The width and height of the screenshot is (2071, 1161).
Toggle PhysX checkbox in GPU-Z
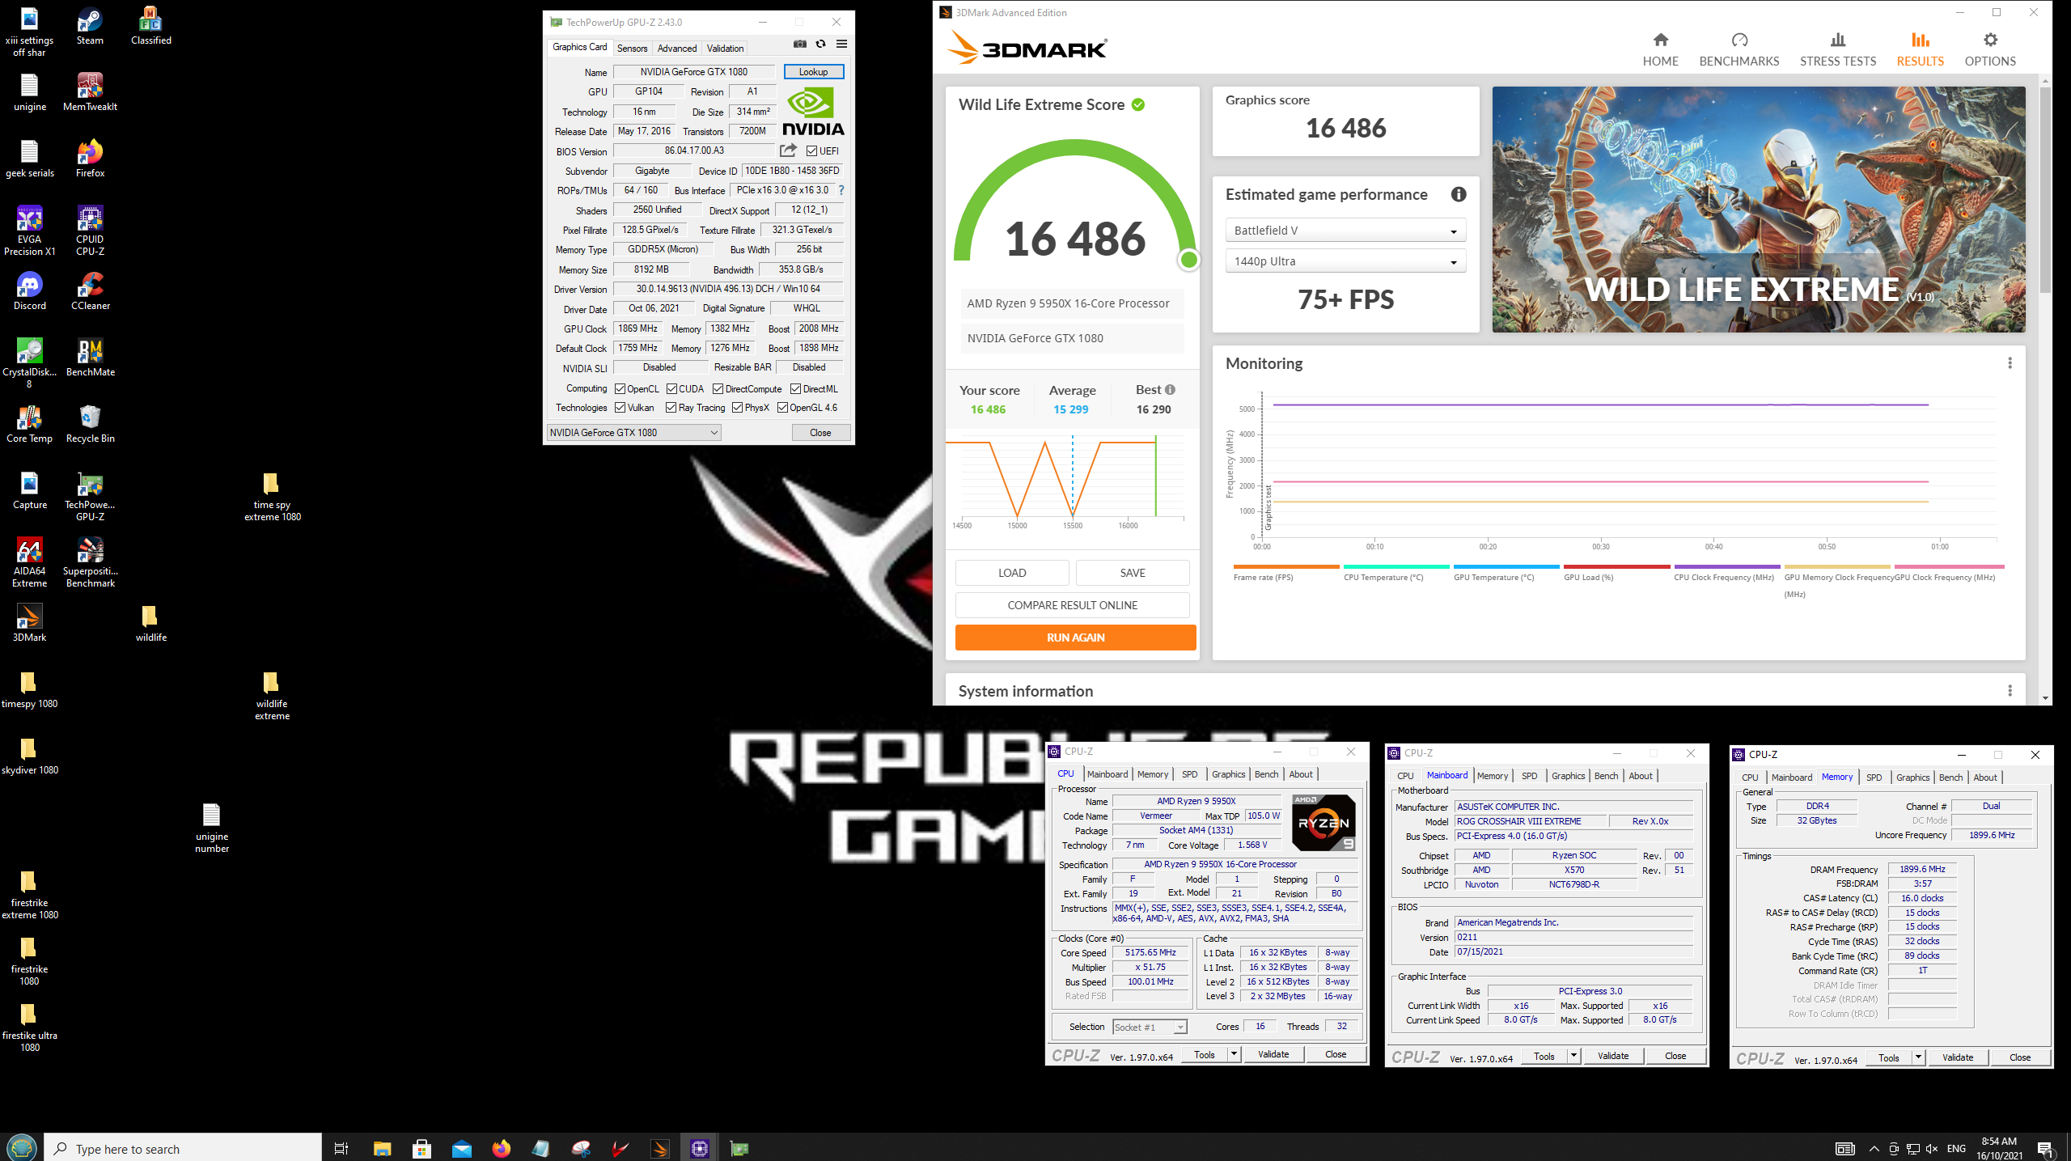(x=737, y=408)
